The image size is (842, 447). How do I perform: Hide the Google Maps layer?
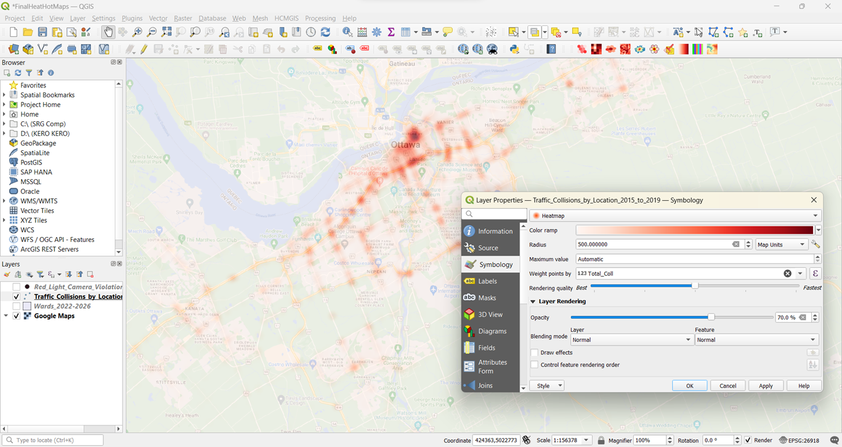click(17, 316)
